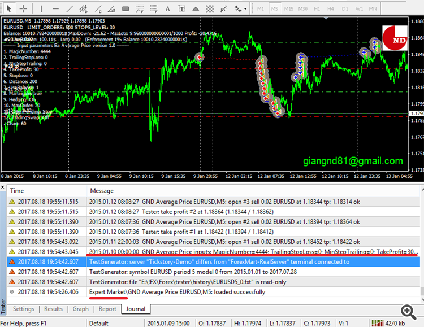Select the 'GND Average Price inputs' journal row
Screen dimensions: 424x327
coord(214,252)
